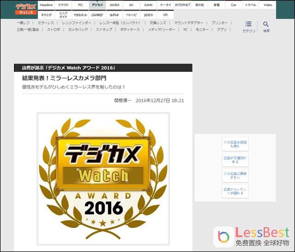295x252 pixels.
Task: Open the 20周年 tab
Action: pos(148,15)
